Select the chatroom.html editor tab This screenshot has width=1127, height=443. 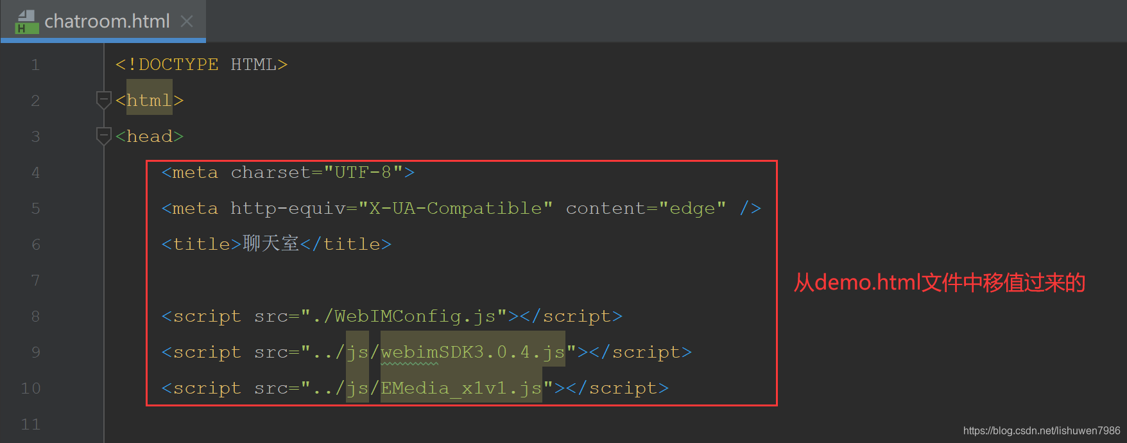pos(103,21)
